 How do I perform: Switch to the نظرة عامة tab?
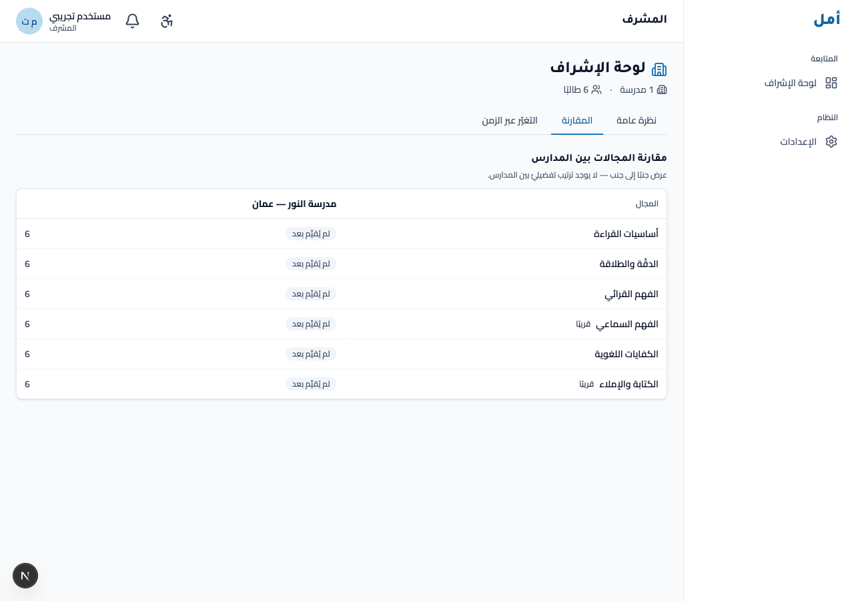(x=636, y=121)
